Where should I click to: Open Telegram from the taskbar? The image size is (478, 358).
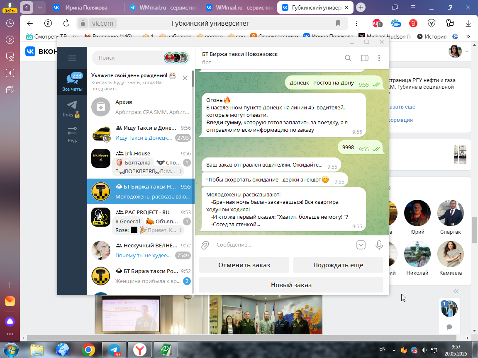click(114, 350)
